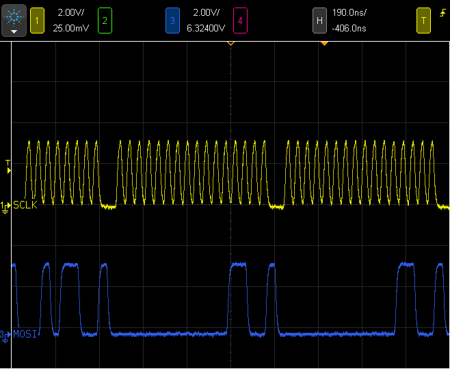Open the Keysight logo main menu
This screenshot has width=450, height=369.
click(14, 20)
